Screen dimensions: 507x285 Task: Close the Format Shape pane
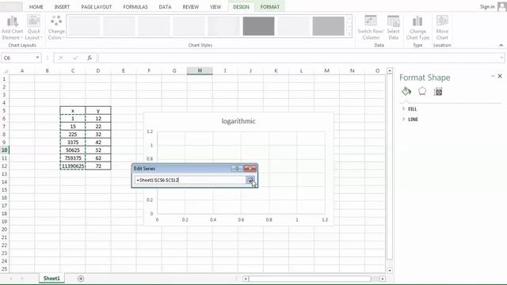click(x=500, y=76)
